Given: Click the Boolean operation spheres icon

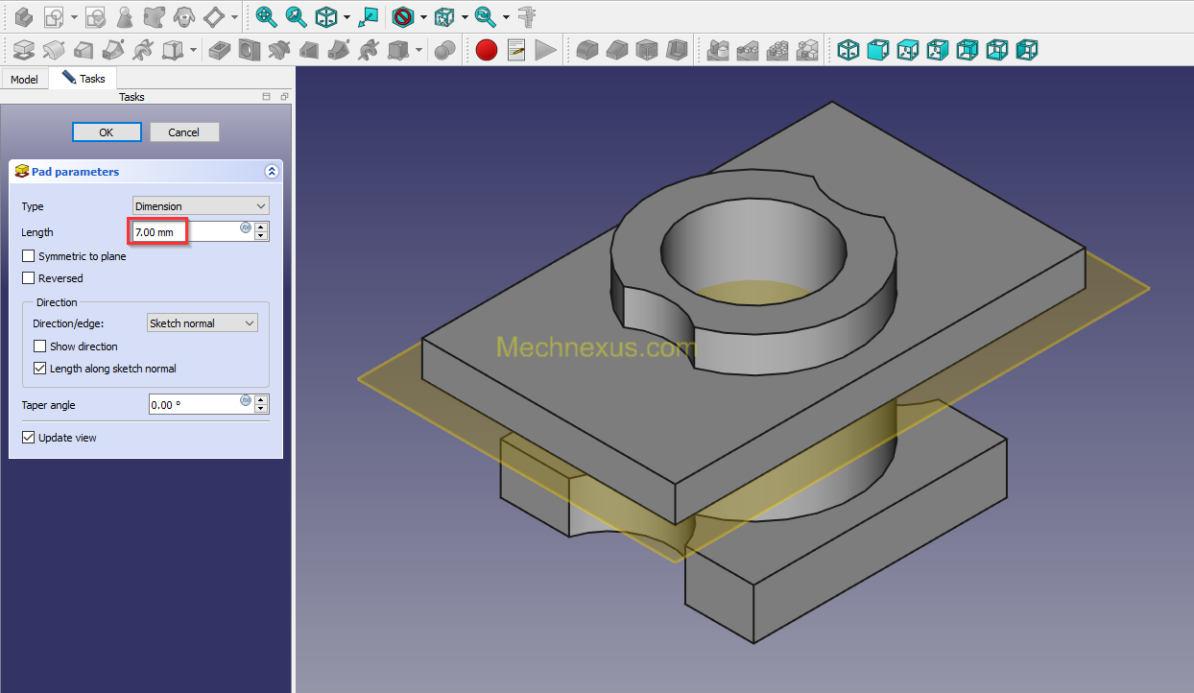Looking at the screenshot, I should tap(445, 49).
